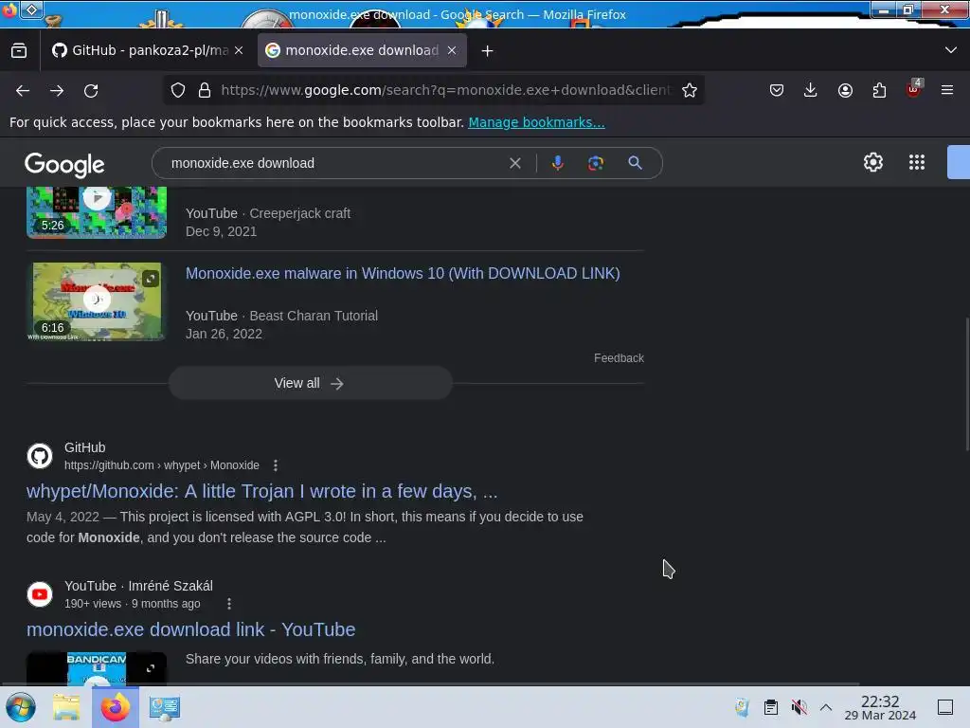Submit search with magnifier icon
This screenshot has height=728, width=970.
point(635,163)
